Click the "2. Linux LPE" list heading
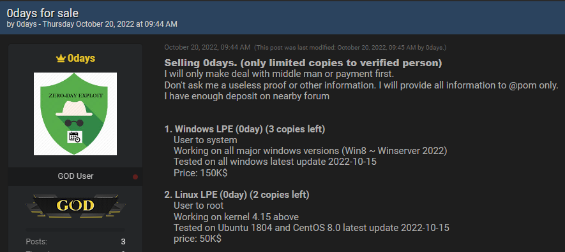Viewport: 565px width, 252px height. coord(237,195)
